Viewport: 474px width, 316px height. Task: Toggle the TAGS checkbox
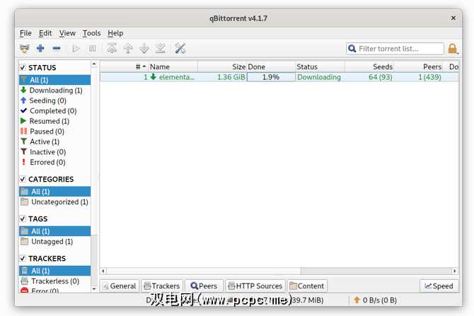[23, 218]
